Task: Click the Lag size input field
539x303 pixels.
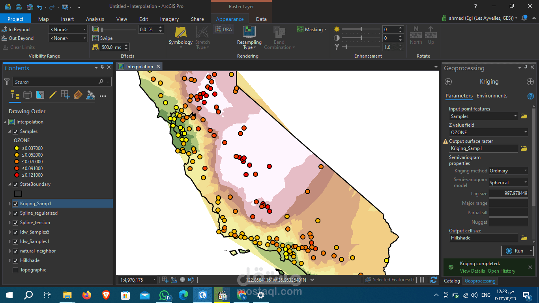Action: coord(508,194)
